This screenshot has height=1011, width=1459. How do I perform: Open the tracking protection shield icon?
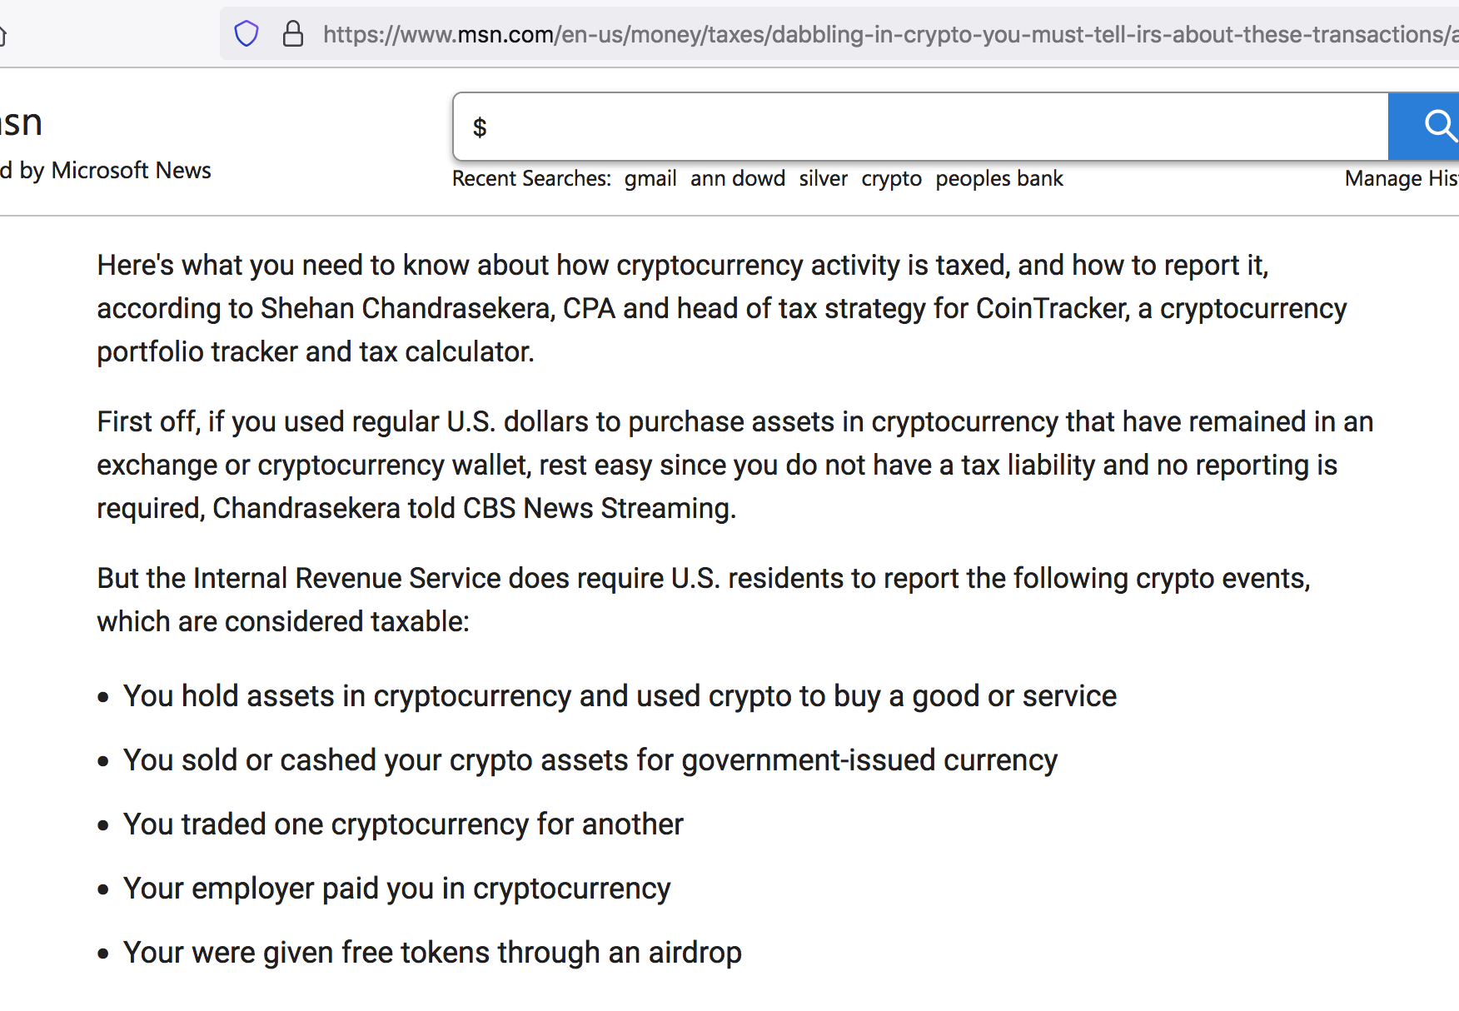(246, 34)
